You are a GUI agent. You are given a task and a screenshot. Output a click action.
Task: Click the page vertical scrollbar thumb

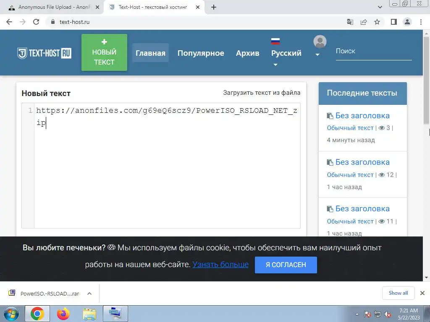[426, 80]
